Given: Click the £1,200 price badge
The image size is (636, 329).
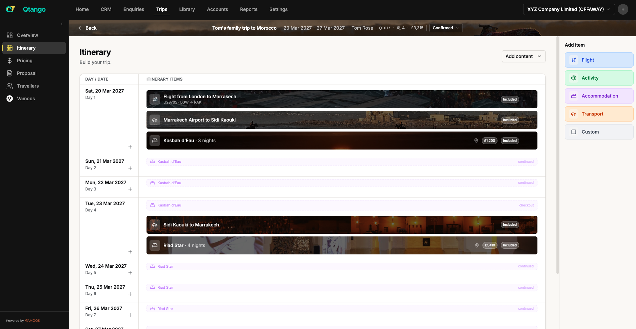Looking at the screenshot, I should click(489, 141).
